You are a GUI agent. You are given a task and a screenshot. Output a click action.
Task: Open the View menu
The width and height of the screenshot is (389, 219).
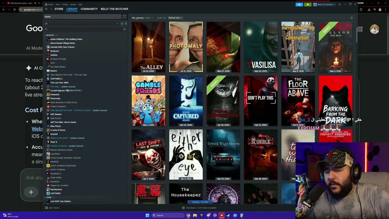coord(58,5)
